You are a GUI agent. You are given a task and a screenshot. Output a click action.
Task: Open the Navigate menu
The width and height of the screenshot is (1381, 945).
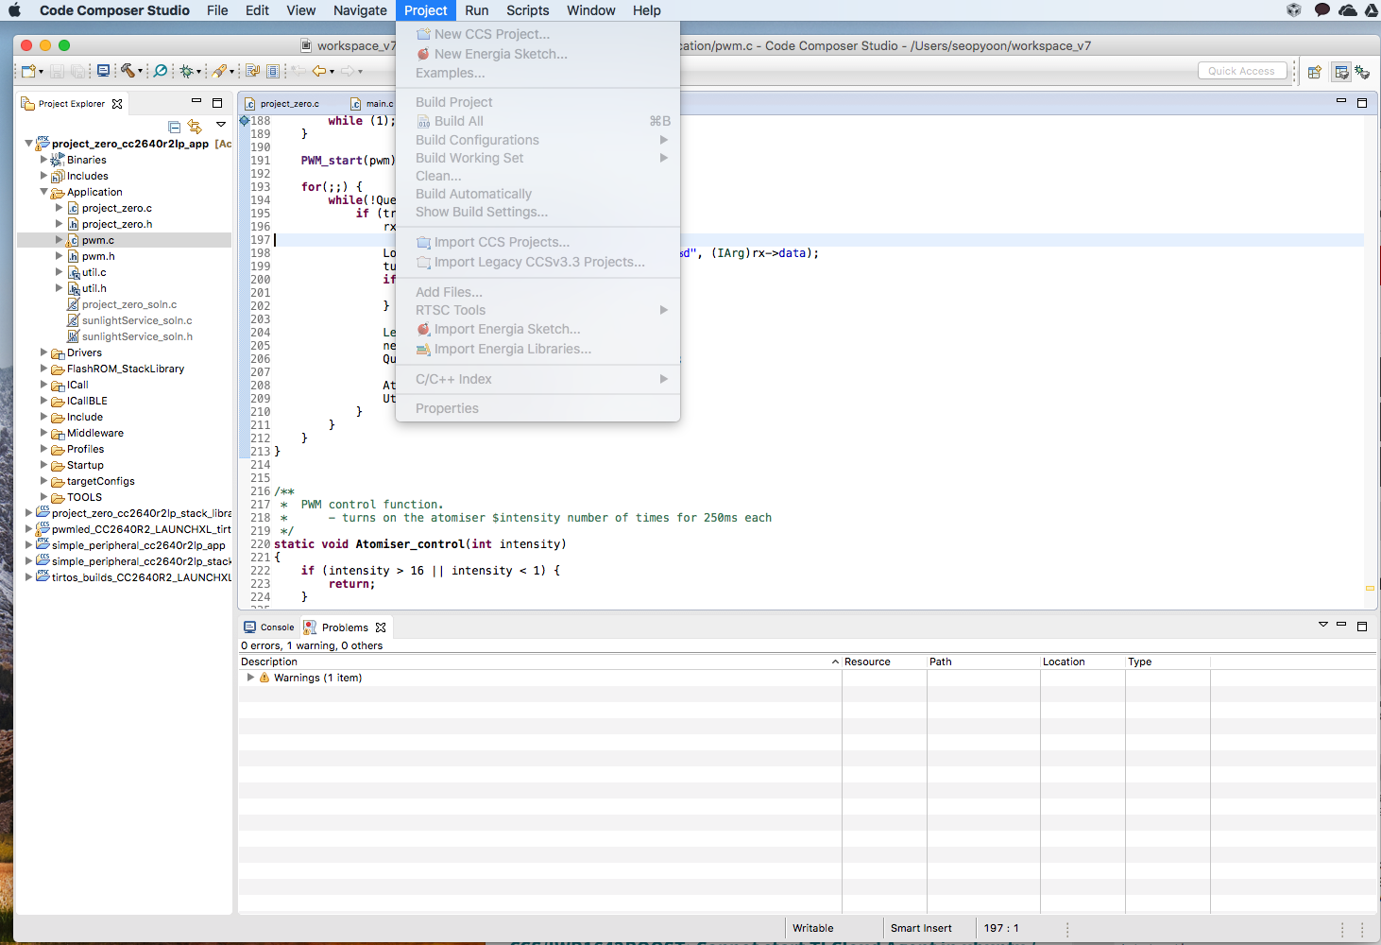click(x=360, y=10)
